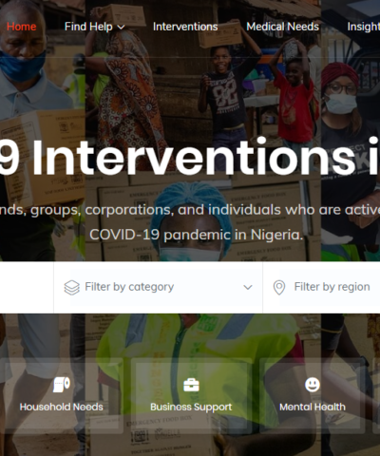
Task: Click the search field left of category filter
Action: pos(27,287)
